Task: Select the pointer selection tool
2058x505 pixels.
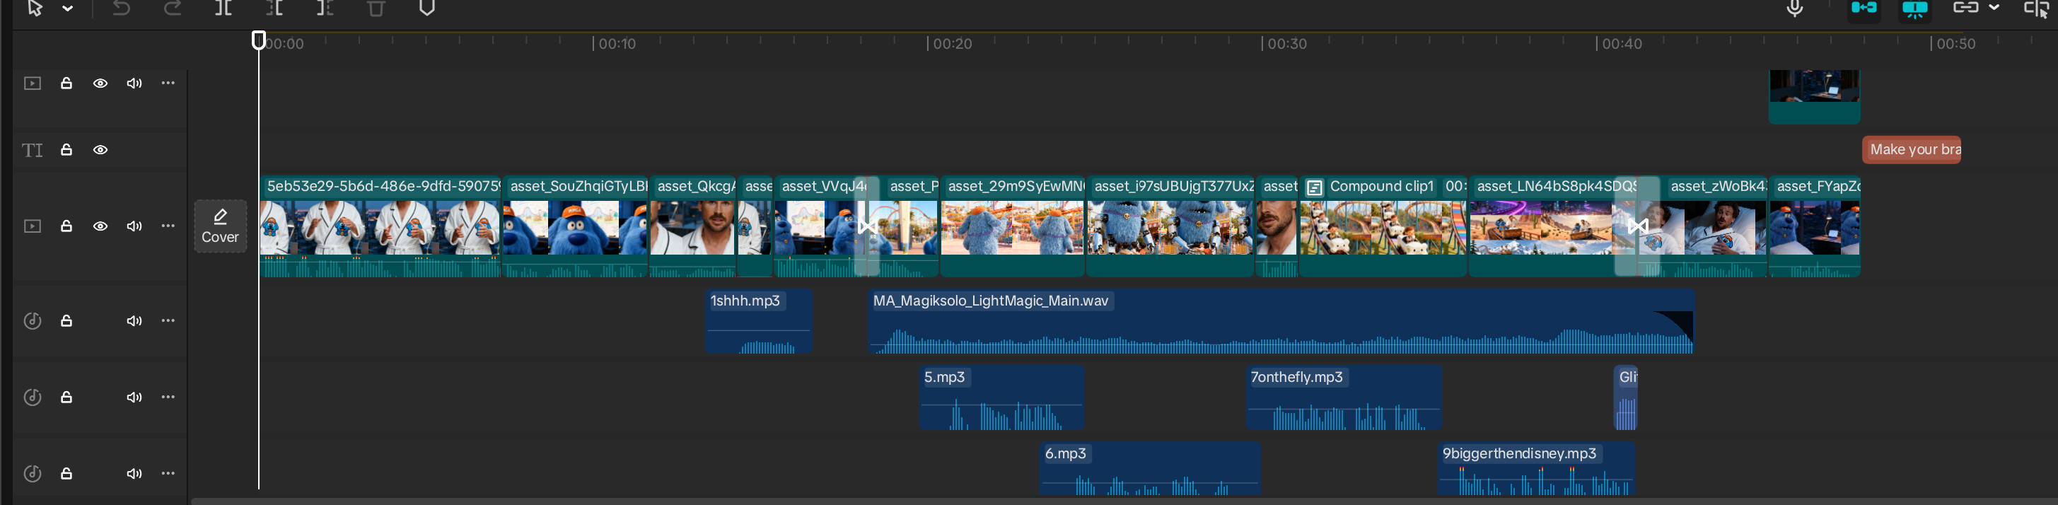Action: coord(35,8)
